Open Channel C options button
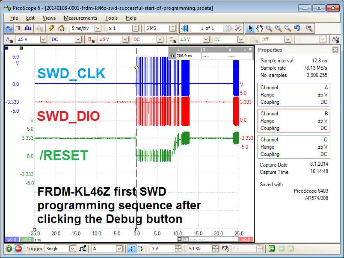344x258 pixels. pos(173,40)
